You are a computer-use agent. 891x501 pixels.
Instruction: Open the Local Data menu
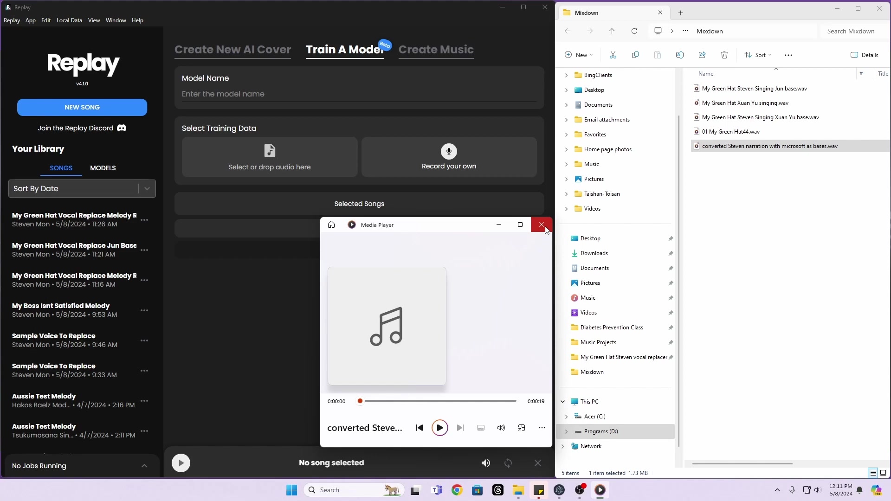coord(69,20)
